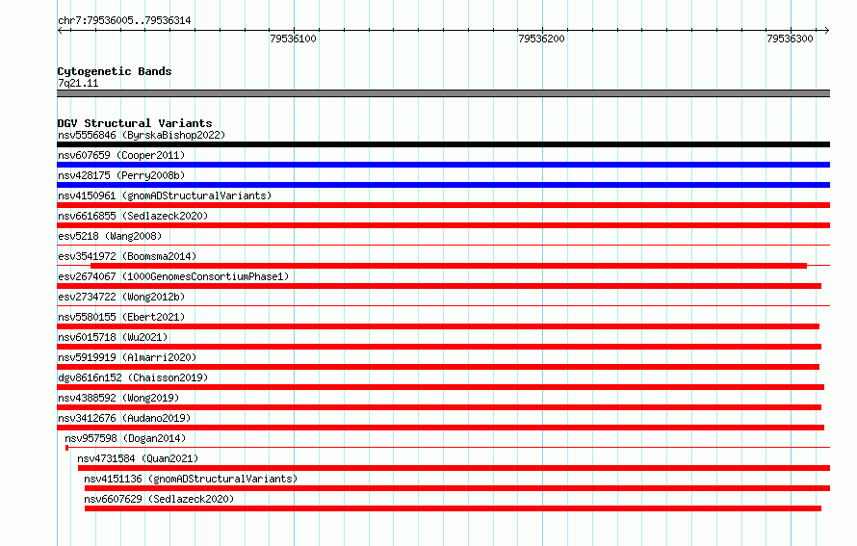Click the red nsv4150961 variant bar

(x=443, y=205)
